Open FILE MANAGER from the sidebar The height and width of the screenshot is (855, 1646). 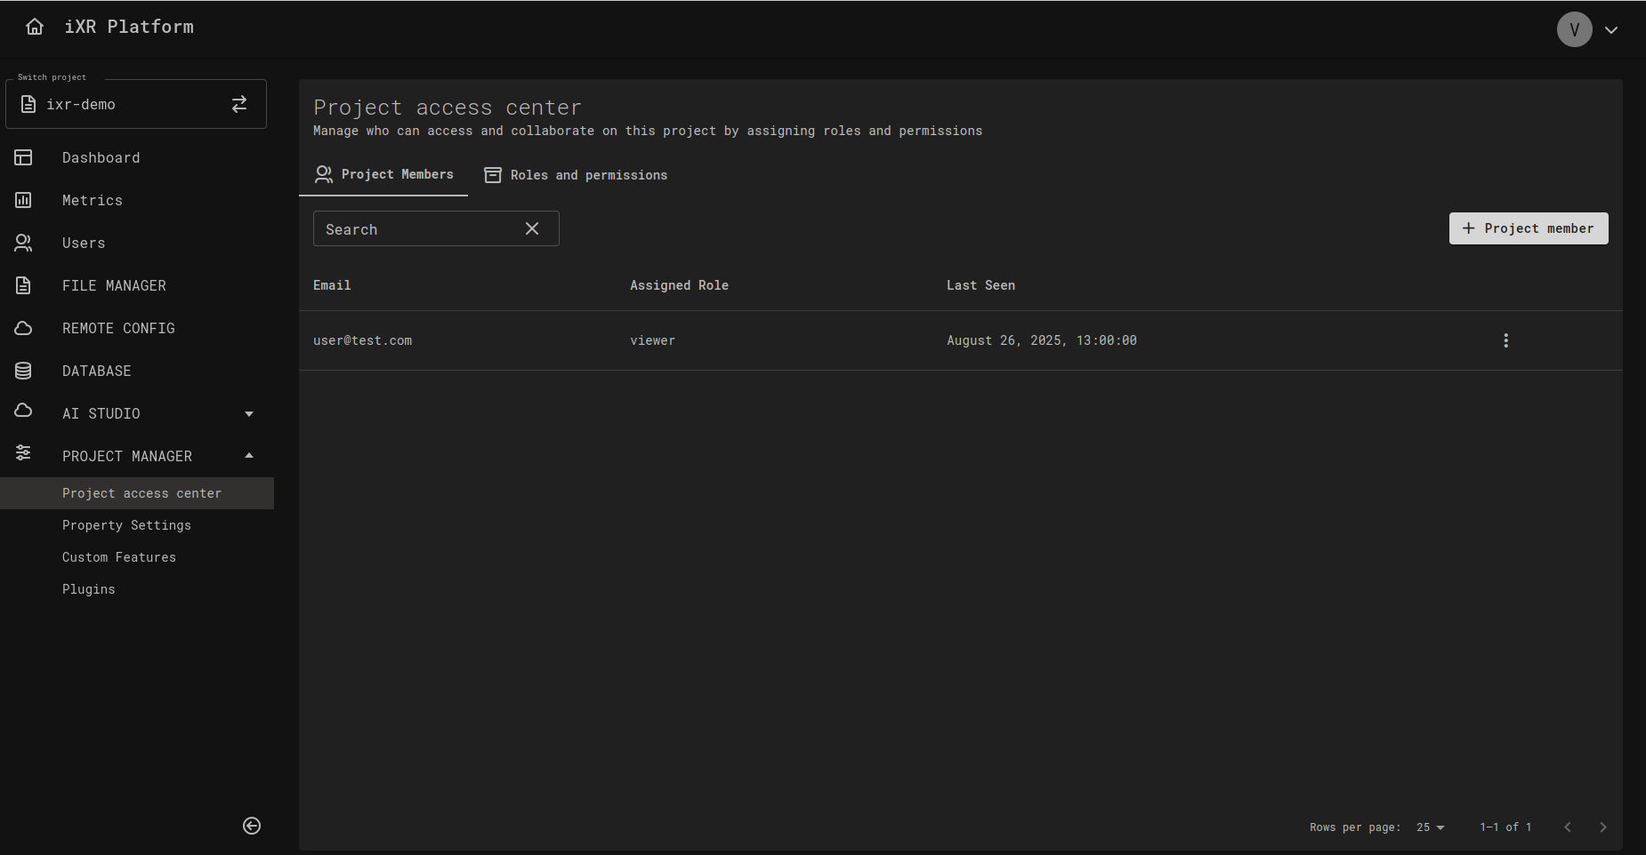114,285
